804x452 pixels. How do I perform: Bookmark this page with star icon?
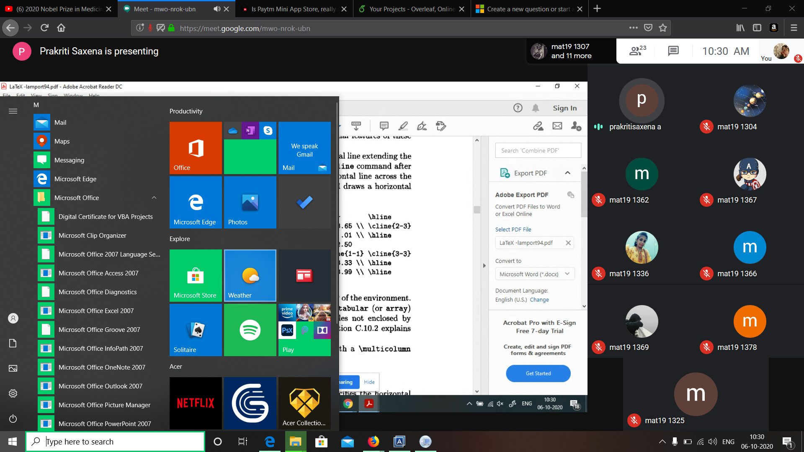tap(662, 28)
